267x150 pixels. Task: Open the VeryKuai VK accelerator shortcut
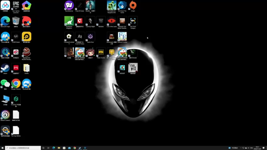[16, 101]
